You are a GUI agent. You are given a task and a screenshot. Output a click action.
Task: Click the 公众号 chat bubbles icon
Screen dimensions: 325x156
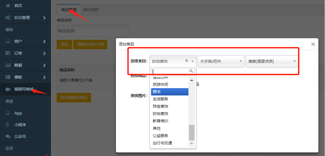(8, 137)
